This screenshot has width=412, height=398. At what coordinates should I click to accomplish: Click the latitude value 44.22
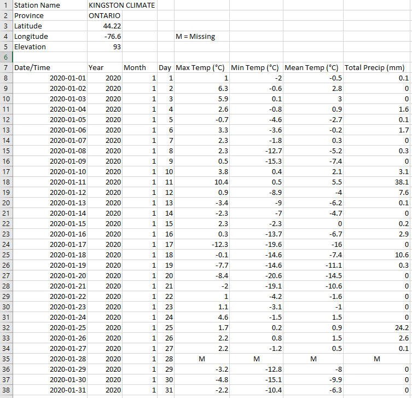coord(105,26)
